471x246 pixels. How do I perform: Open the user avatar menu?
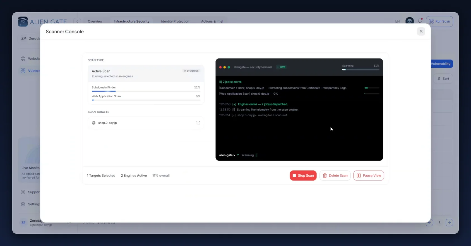[x=409, y=21]
